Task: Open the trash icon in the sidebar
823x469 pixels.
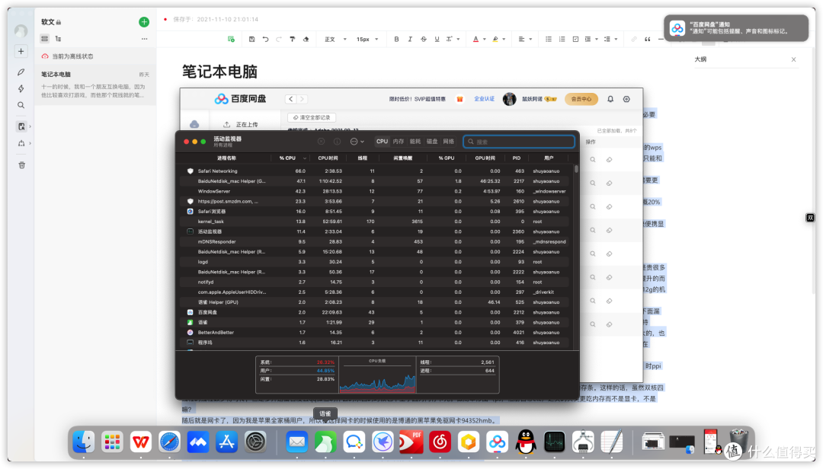Action: click(x=22, y=164)
